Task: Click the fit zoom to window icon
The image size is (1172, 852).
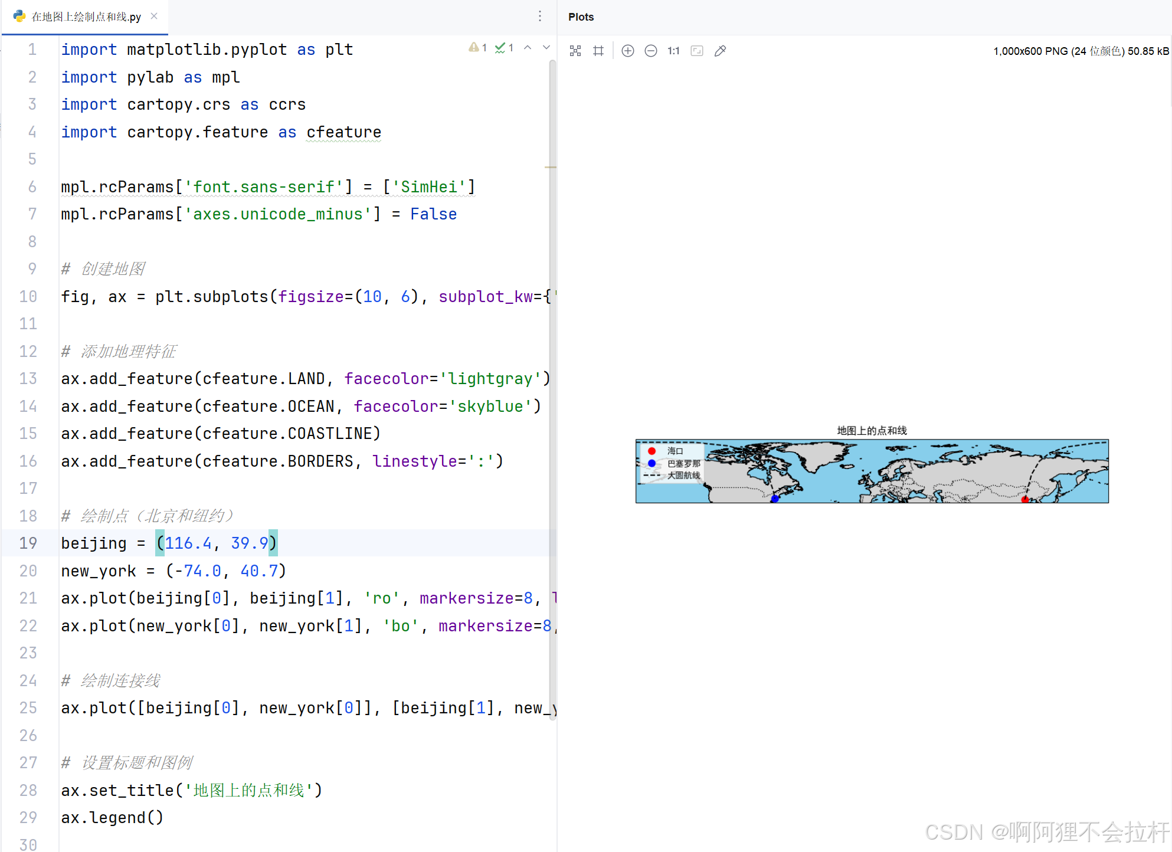Action: coord(697,51)
